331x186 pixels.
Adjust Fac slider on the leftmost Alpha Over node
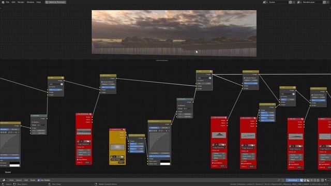click(x=108, y=87)
